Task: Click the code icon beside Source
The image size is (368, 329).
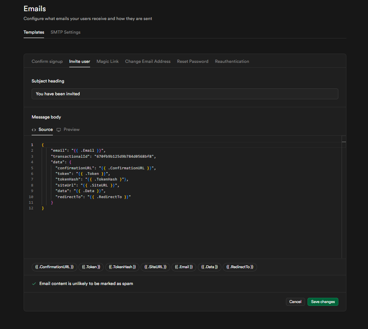Action: pos(34,129)
